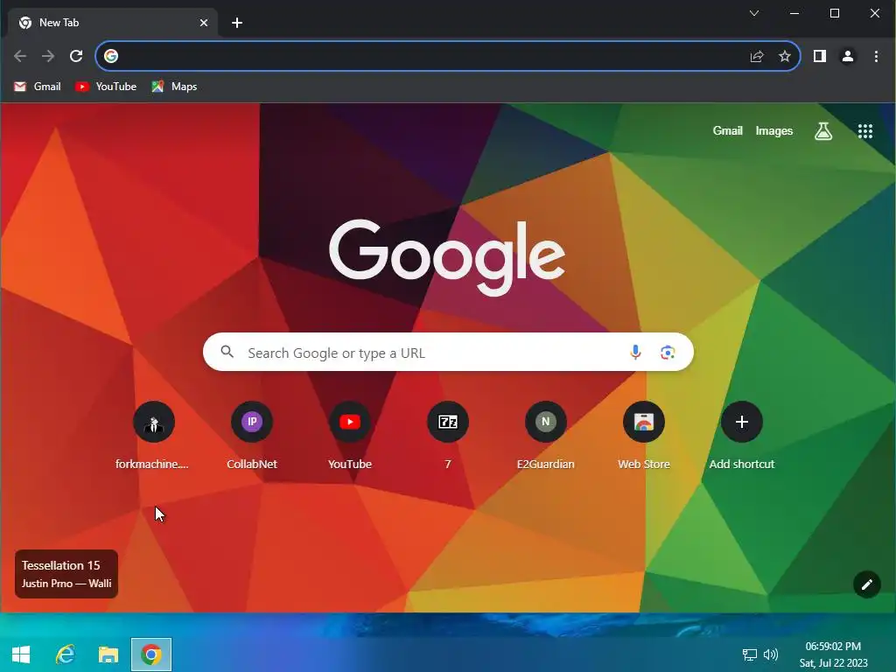Open File Explorer from taskbar
This screenshot has height=672, width=896.
pyautogui.click(x=108, y=654)
